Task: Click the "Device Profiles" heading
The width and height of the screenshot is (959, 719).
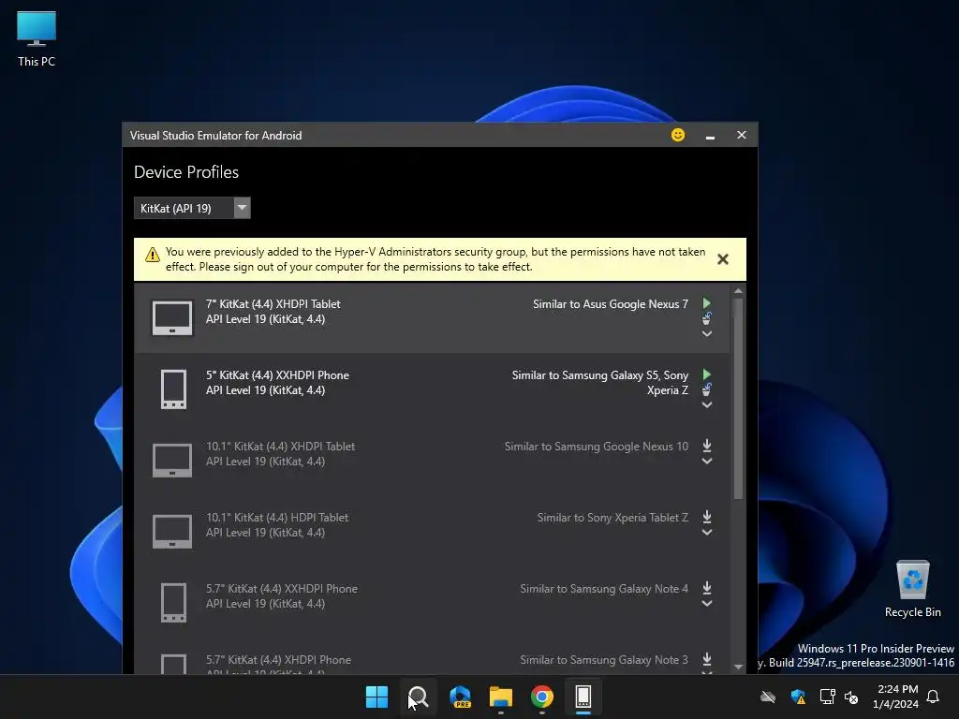Action: point(186,172)
